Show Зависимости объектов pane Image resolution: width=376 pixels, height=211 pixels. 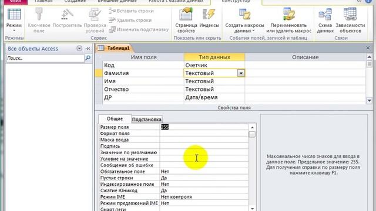[350, 21]
